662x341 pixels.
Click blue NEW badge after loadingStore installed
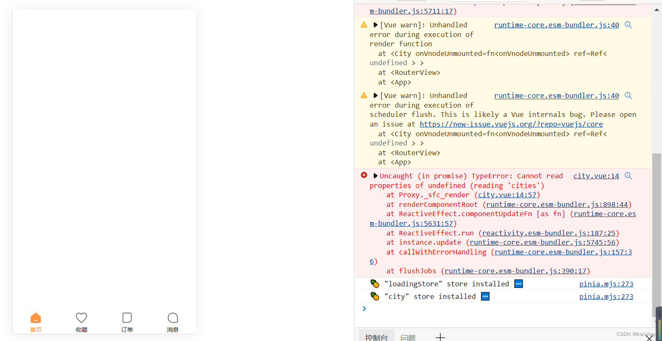518,284
